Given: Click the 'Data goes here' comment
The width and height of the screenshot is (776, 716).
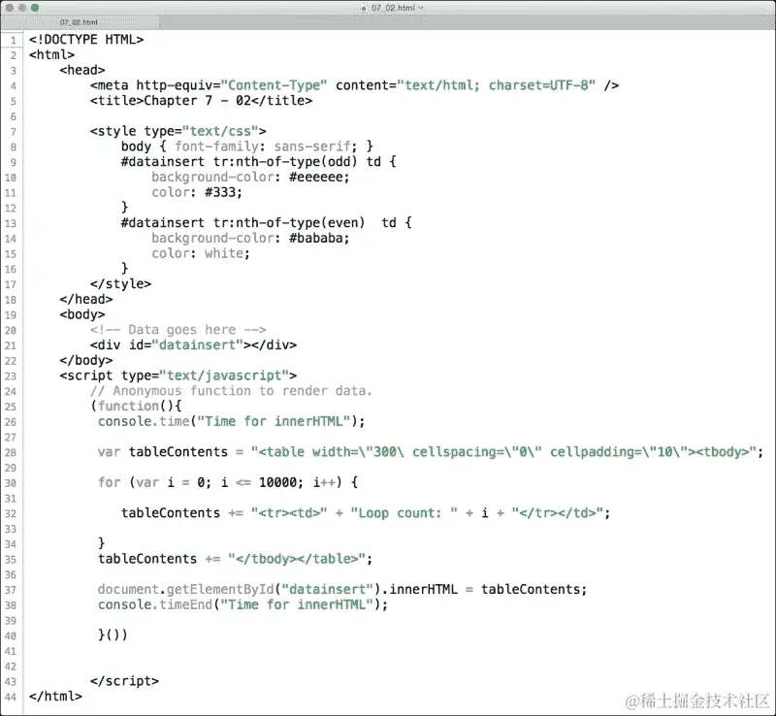Looking at the screenshot, I should 178,329.
